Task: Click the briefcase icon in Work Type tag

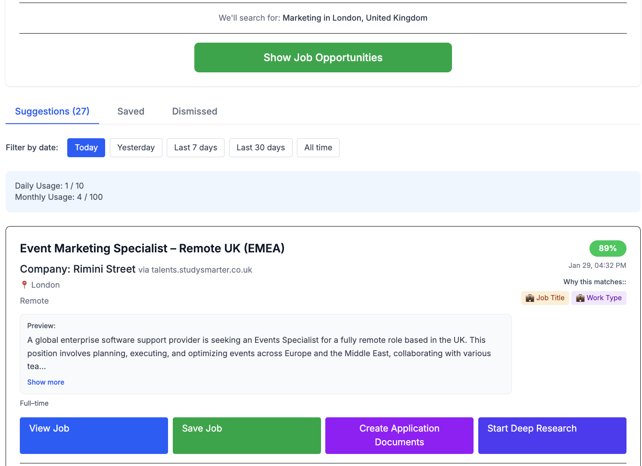Action: 580,298
